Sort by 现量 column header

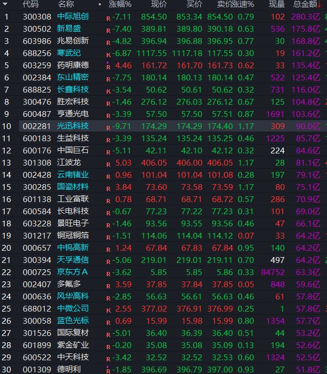(x=277, y=4)
